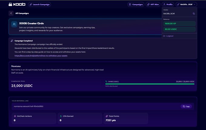Open the how-to-withdraw-your-assets docs link
Viewport: 206px width, 130px height.
pyautogui.click(x=41, y=56)
